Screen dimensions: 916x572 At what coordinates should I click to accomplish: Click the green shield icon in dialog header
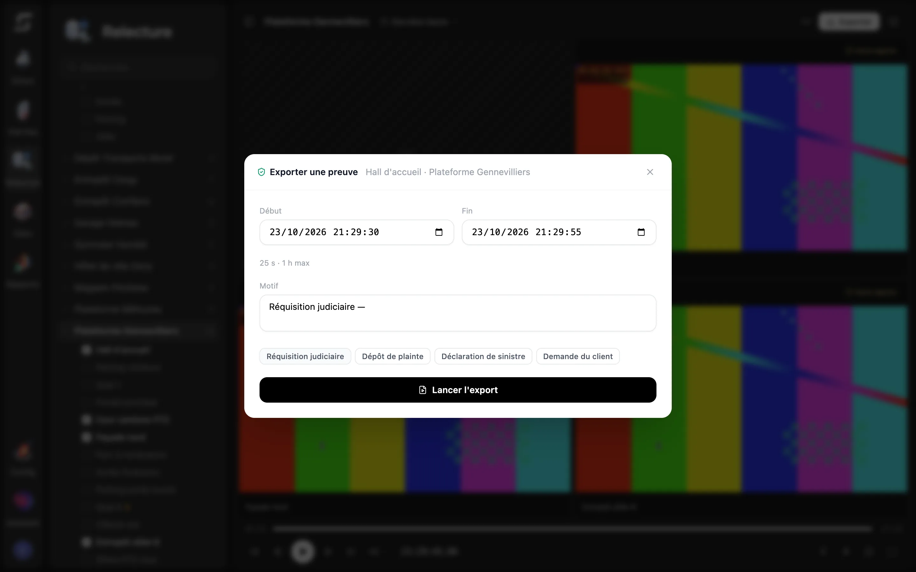pyautogui.click(x=261, y=172)
